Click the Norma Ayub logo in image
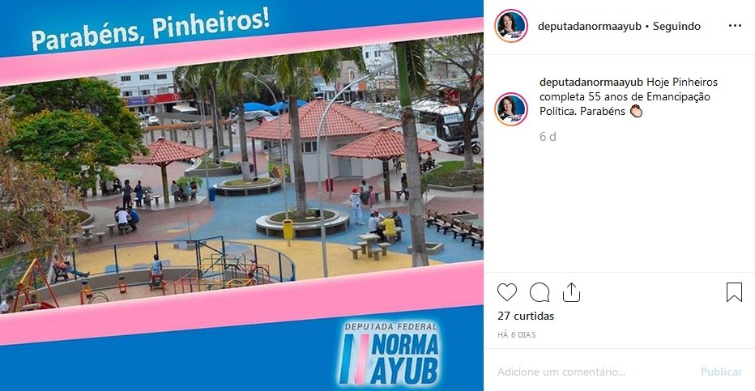This screenshot has height=391, width=755. point(389,354)
